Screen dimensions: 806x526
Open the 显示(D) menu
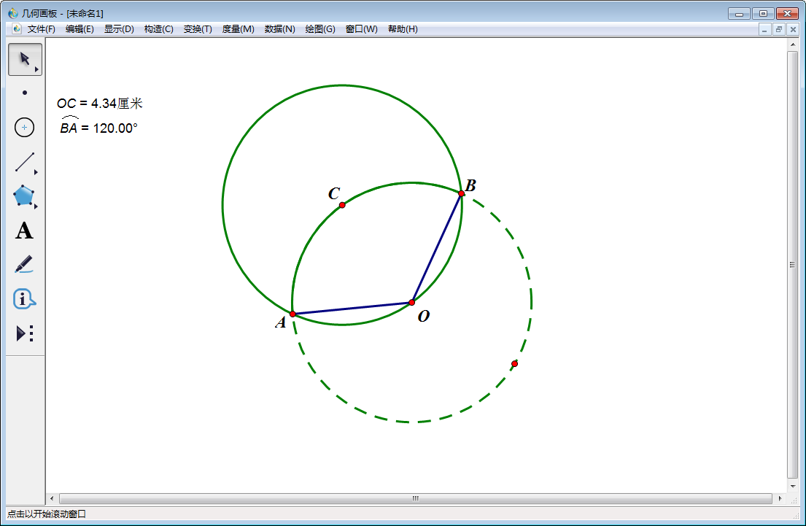[119, 29]
